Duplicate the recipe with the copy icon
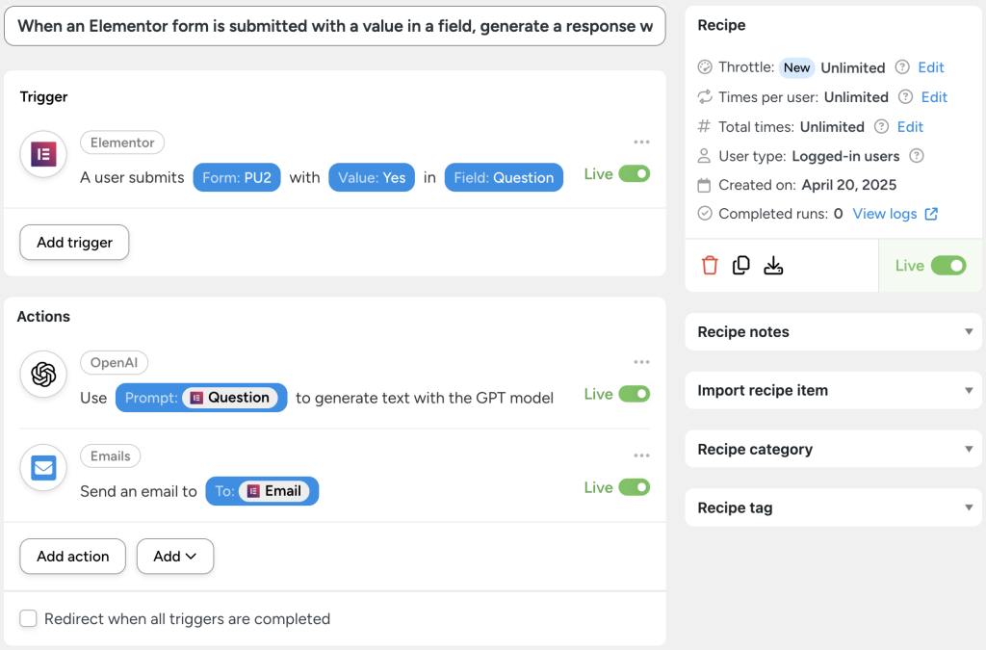This screenshot has height=650, width=986. [x=741, y=265]
